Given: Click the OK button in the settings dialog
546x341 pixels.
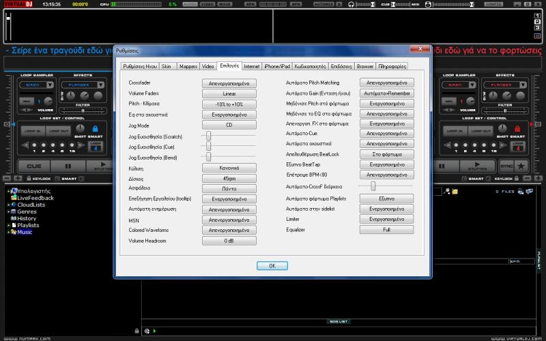Looking at the screenshot, I should [272, 266].
